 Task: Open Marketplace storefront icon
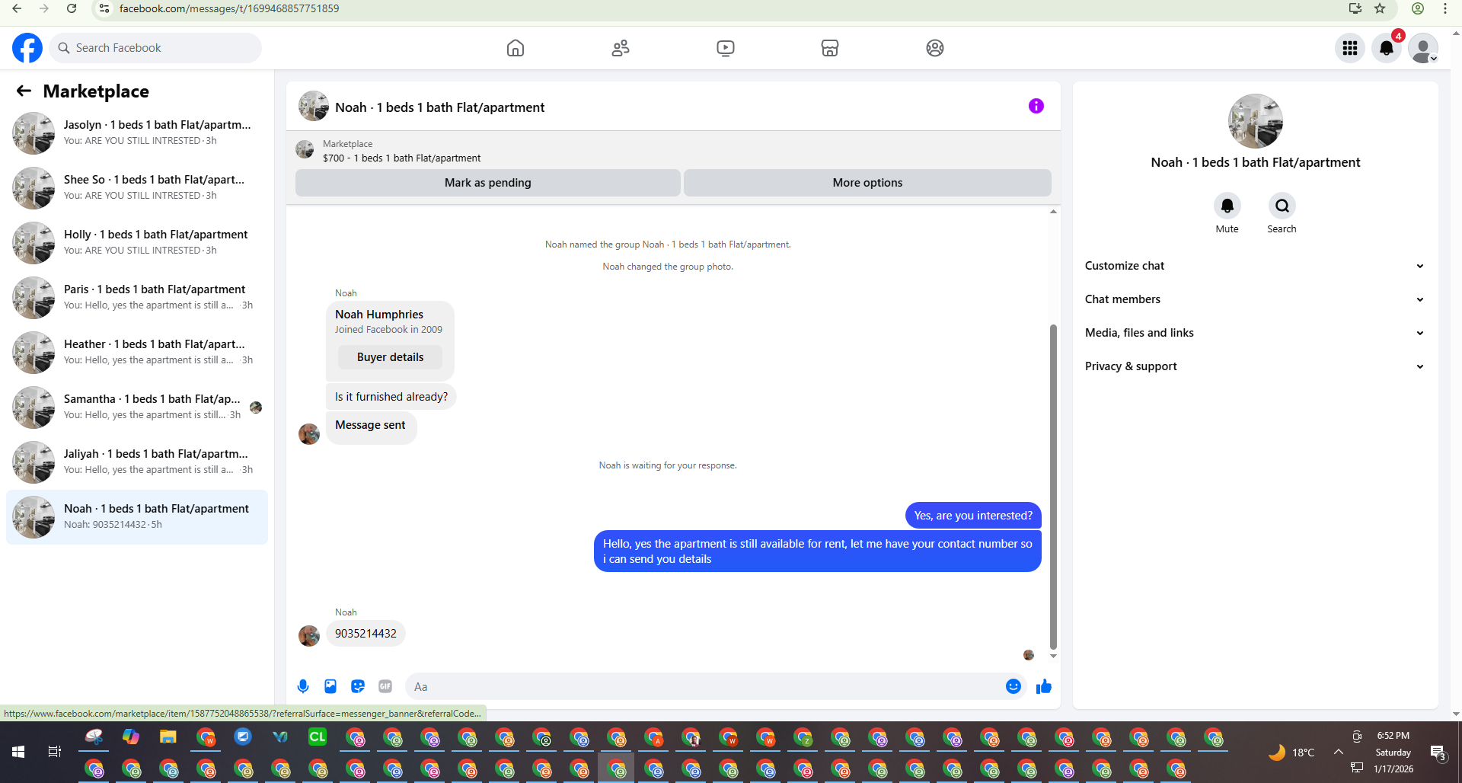click(x=830, y=48)
